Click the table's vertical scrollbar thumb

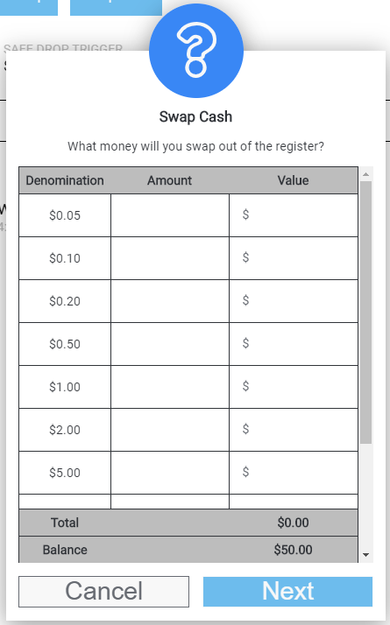point(365,312)
